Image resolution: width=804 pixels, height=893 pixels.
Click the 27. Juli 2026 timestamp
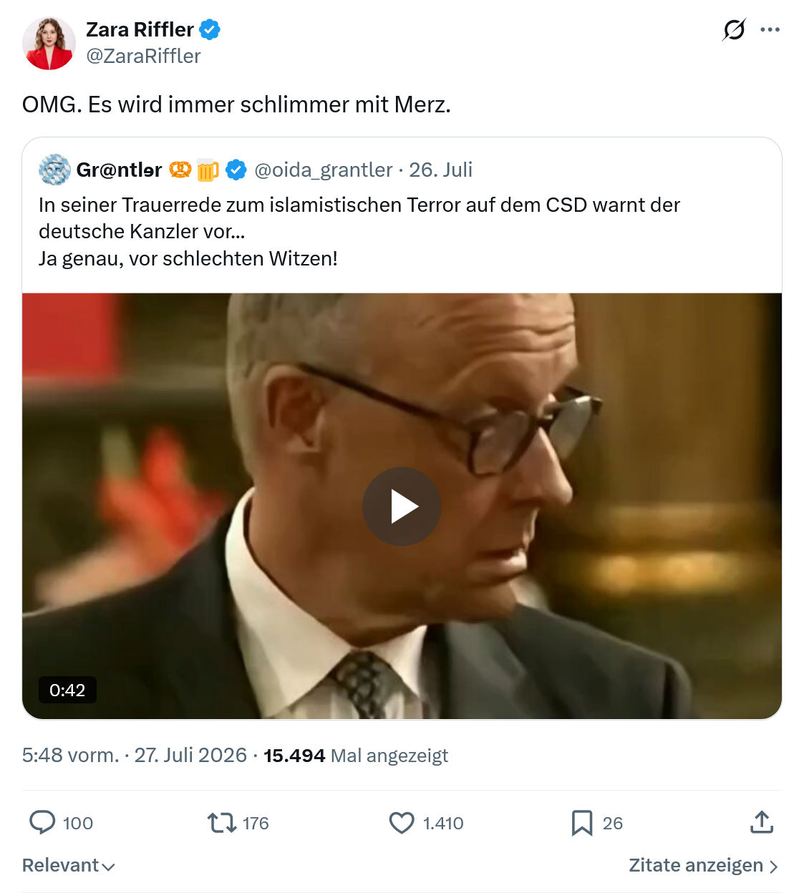point(190,756)
